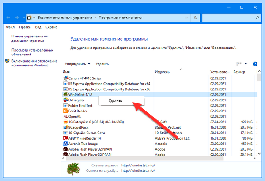Image resolution: width=265 pixels, height=181 pixels.
Task: Click the Удалить toolbar button
Action: [x=102, y=64]
